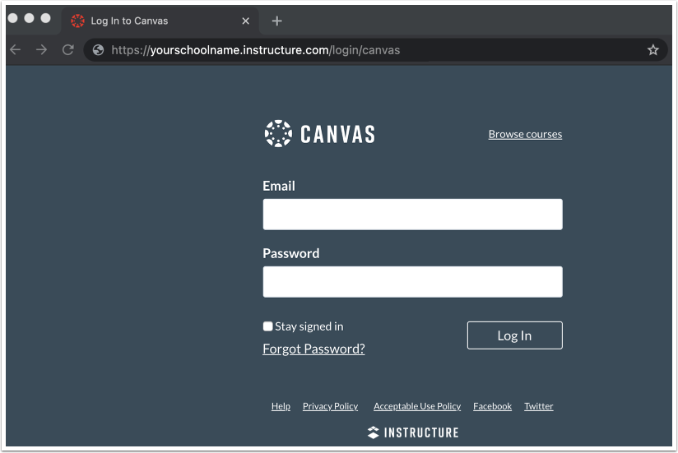Enable the Stay signed in checkbox
Image resolution: width=678 pixels, height=453 pixels.
[x=267, y=326]
